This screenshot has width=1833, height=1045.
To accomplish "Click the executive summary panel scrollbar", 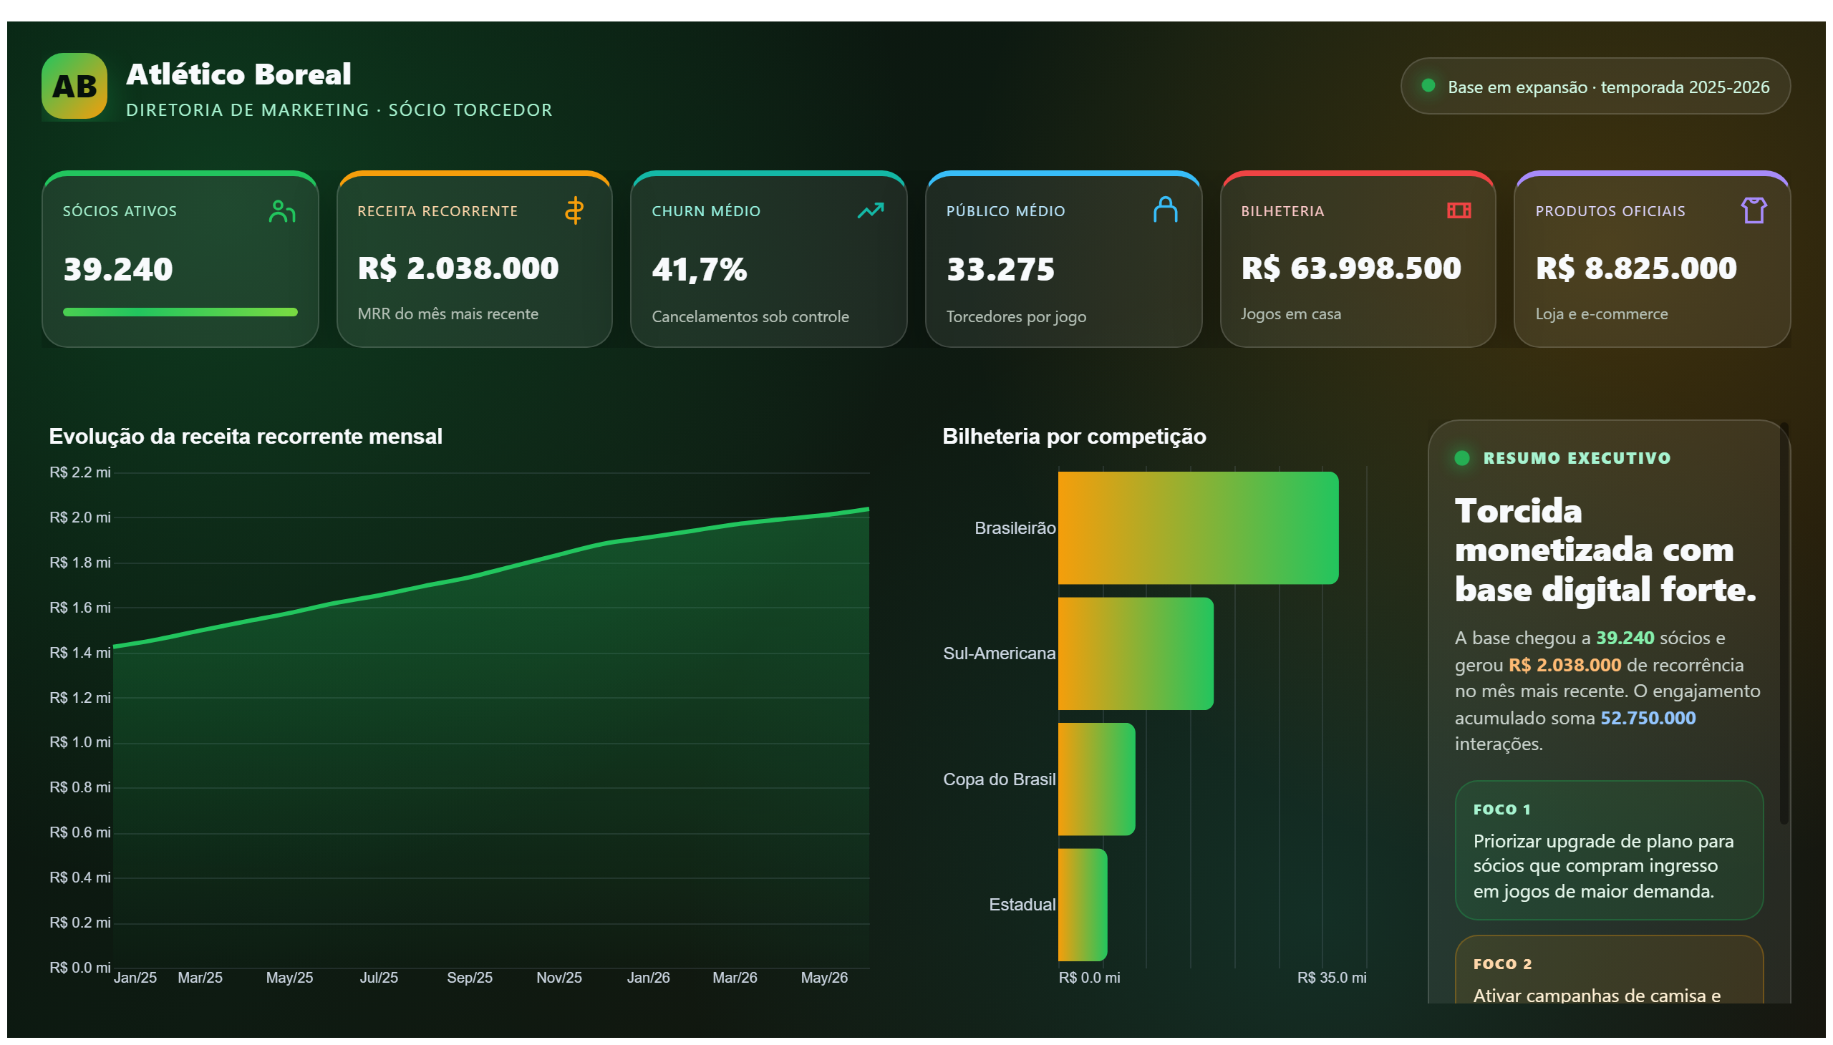I will (x=1784, y=623).
